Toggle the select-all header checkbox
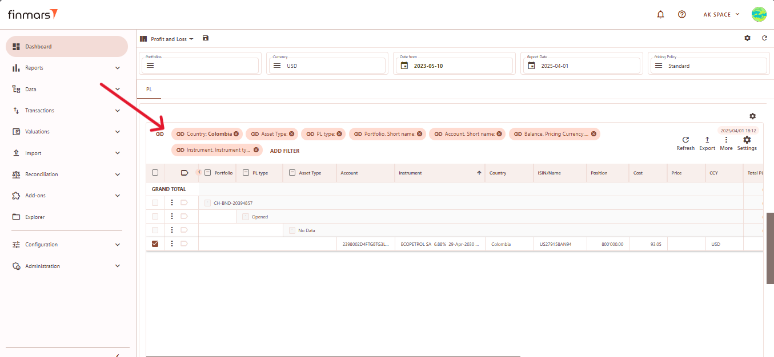Viewport: 774px width, 357px height. click(x=155, y=173)
